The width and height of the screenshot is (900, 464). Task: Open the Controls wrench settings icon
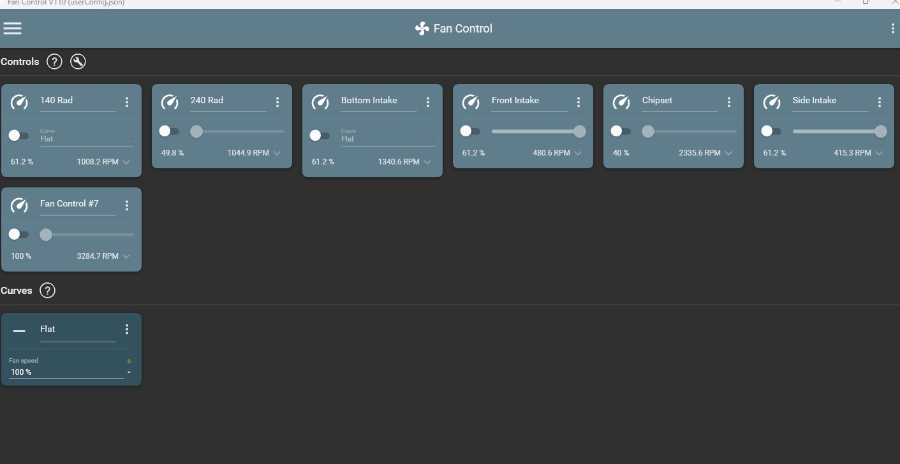click(78, 62)
